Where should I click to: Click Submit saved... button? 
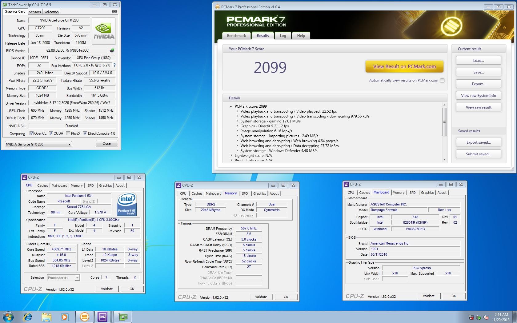pos(479,154)
